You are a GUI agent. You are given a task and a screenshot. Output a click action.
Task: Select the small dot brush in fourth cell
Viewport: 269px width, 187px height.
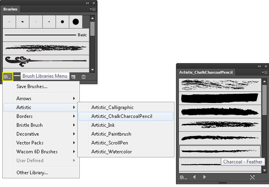coord(49,22)
